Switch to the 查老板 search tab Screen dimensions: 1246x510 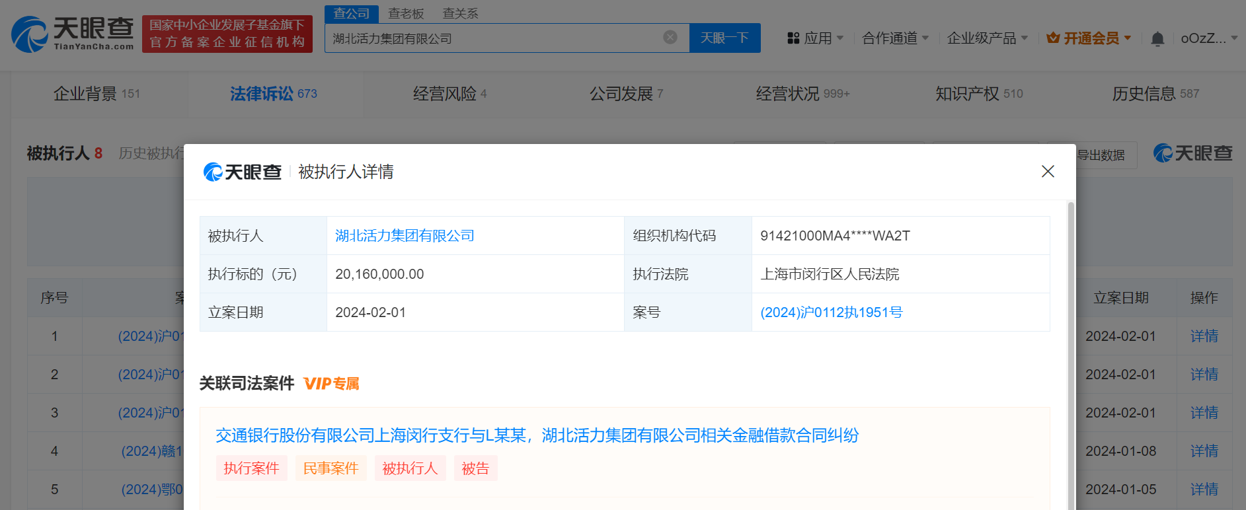coord(405,13)
